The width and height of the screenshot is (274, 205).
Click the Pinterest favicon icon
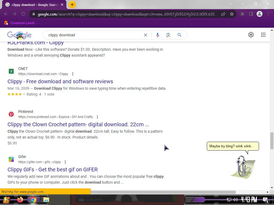pos(11,114)
